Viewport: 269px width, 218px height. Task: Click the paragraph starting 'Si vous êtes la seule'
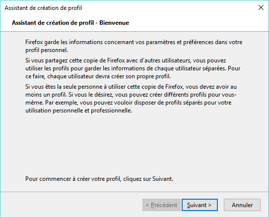[x=131, y=99]
